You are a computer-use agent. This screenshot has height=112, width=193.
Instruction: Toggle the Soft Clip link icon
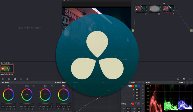pos(131,104)
